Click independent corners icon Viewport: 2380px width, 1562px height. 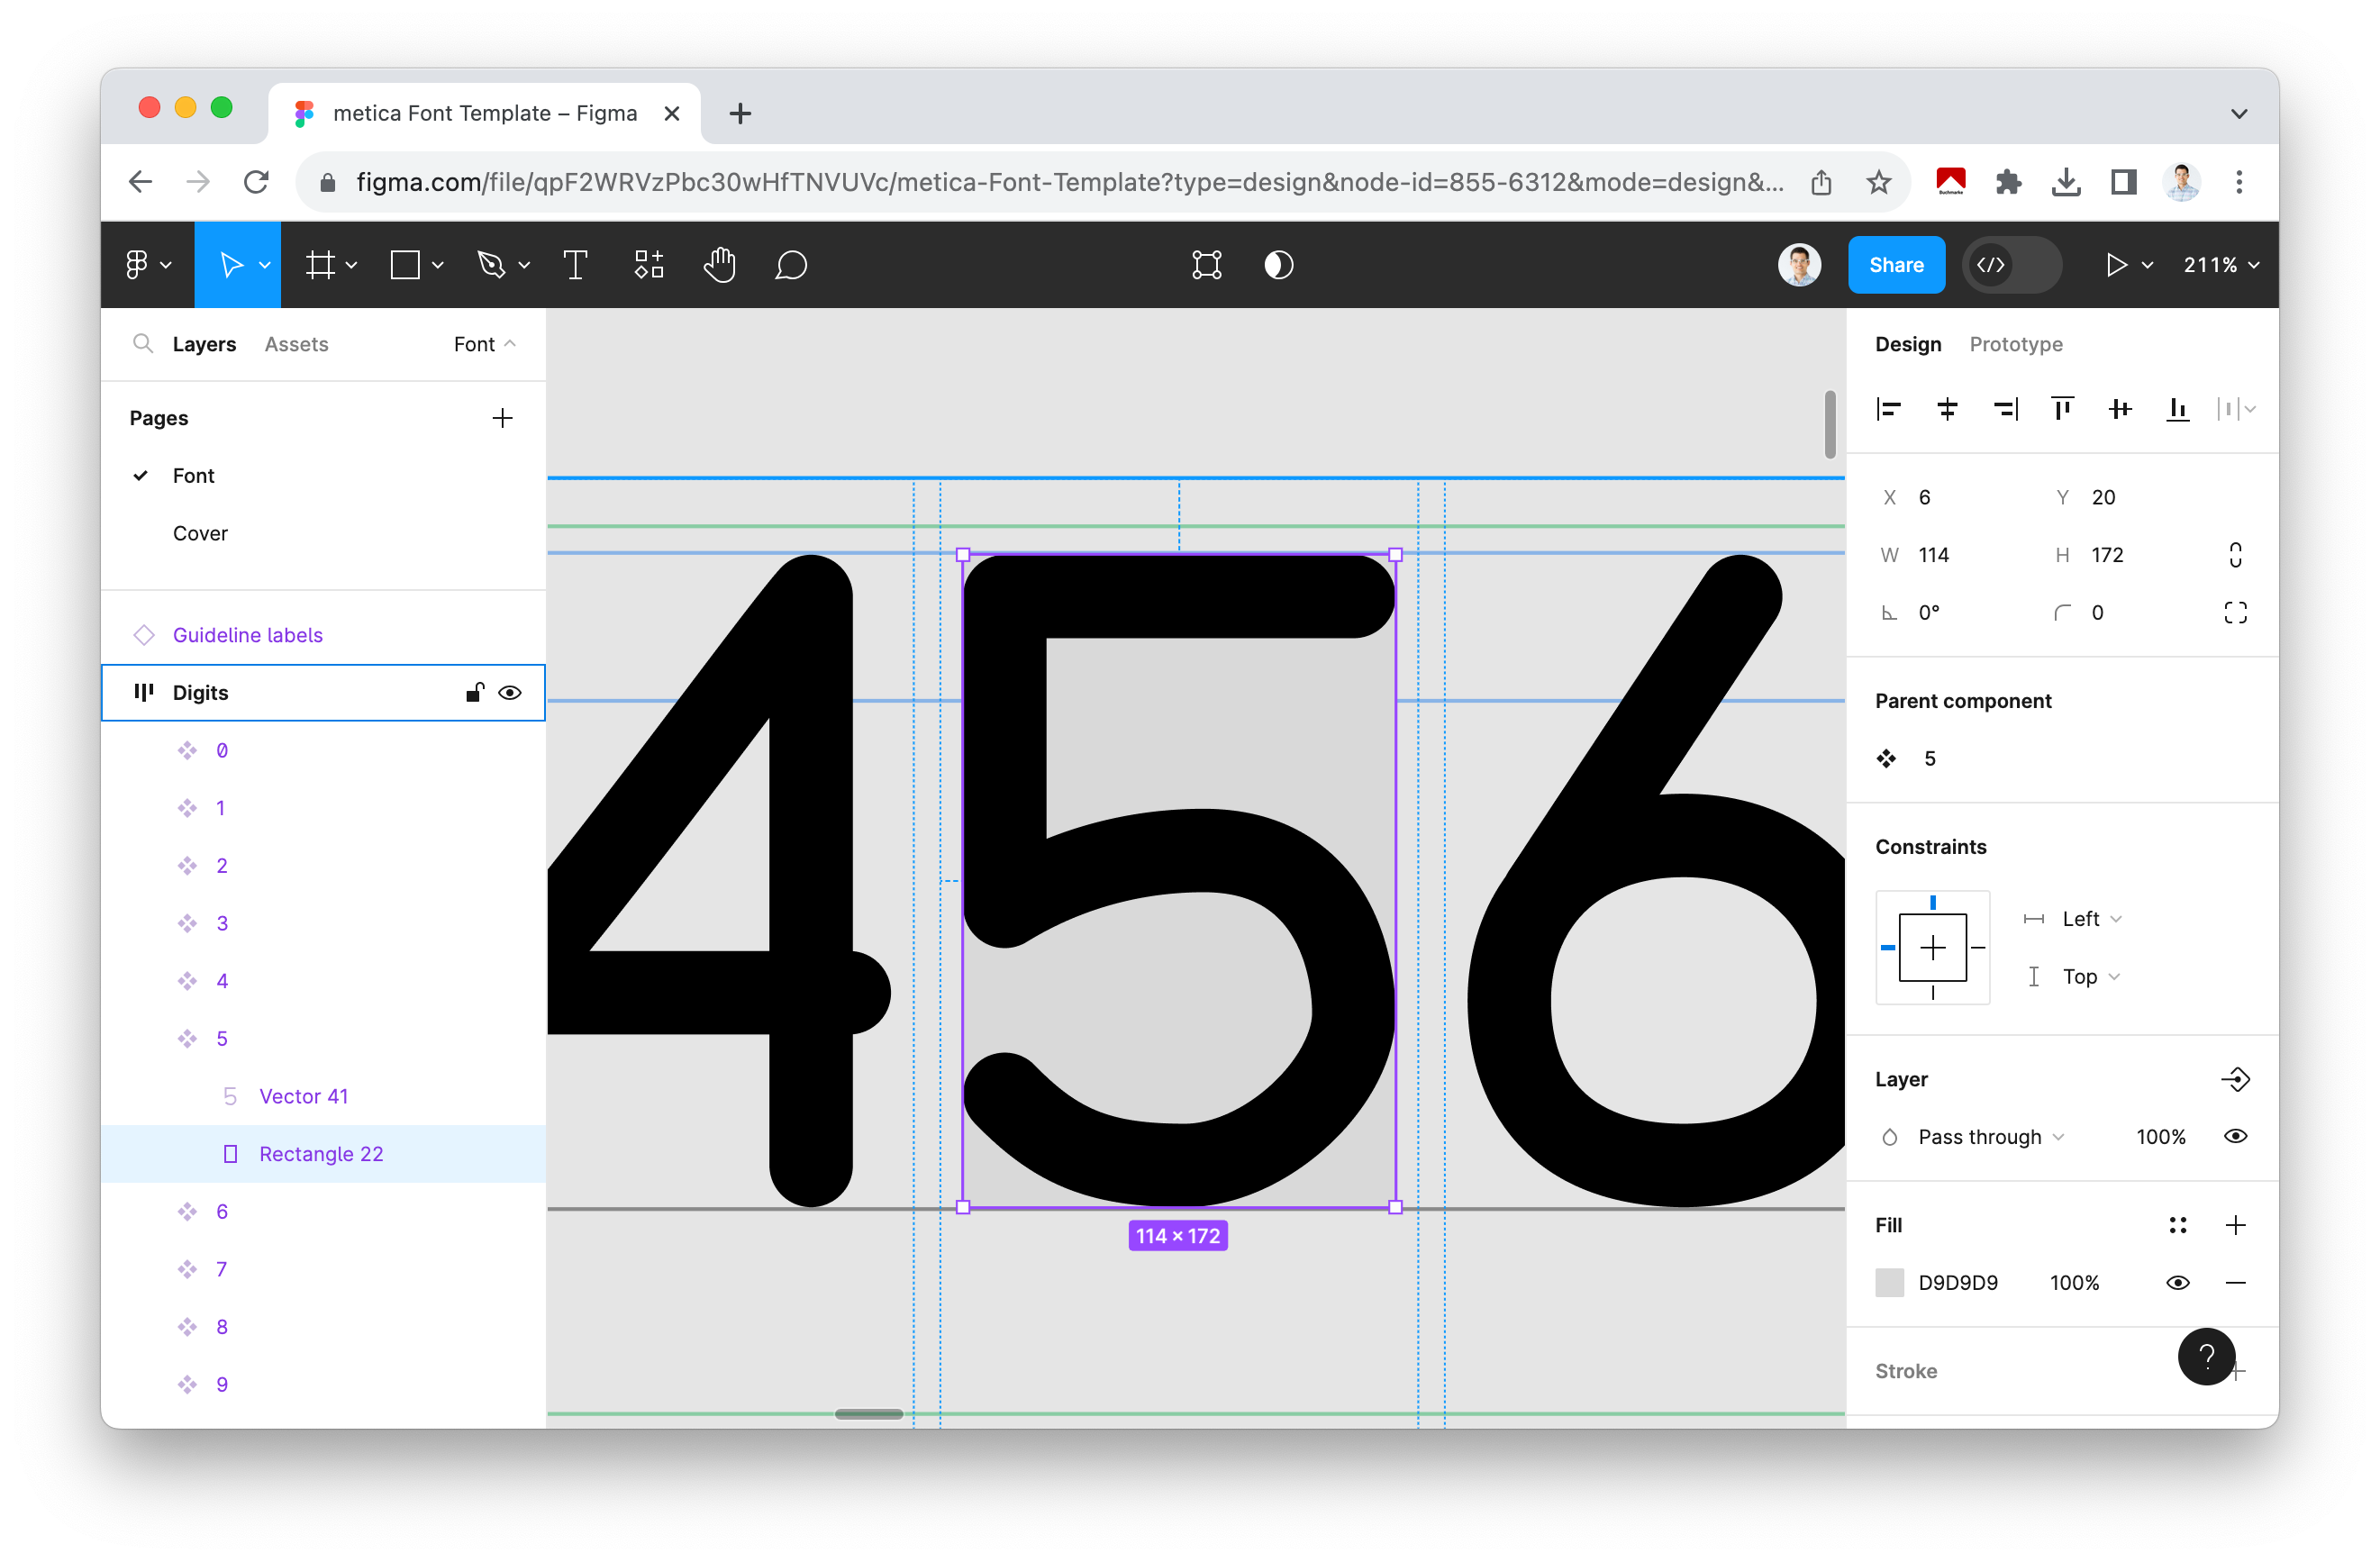point(2235,612)
